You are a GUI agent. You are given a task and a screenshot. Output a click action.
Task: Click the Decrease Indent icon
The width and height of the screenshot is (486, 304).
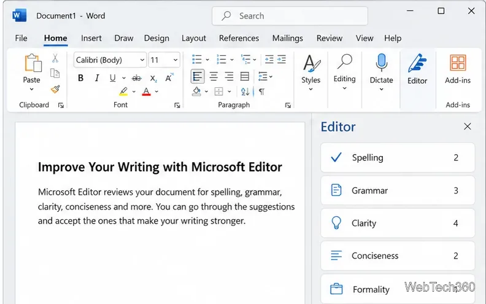269,59
